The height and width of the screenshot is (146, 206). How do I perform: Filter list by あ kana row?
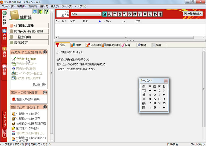pyautogui.click(x=110, y=14)
